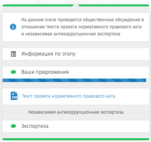
Task: Click heading Независимая антикоррупционная экспертиза
Action: click(x=76, y=112)
